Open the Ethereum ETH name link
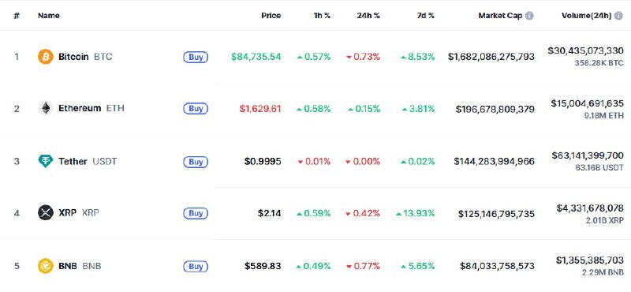 coord(91,108)
